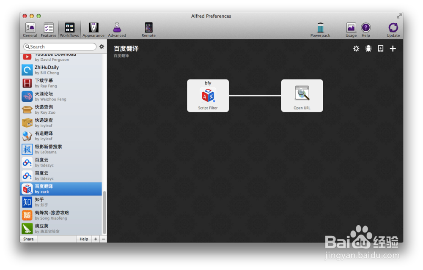The height and width of the screenshot is (270, 423).
Task: Select the 快递查询 workflow by Roy Zuo
Action: [x=61, y=109]
